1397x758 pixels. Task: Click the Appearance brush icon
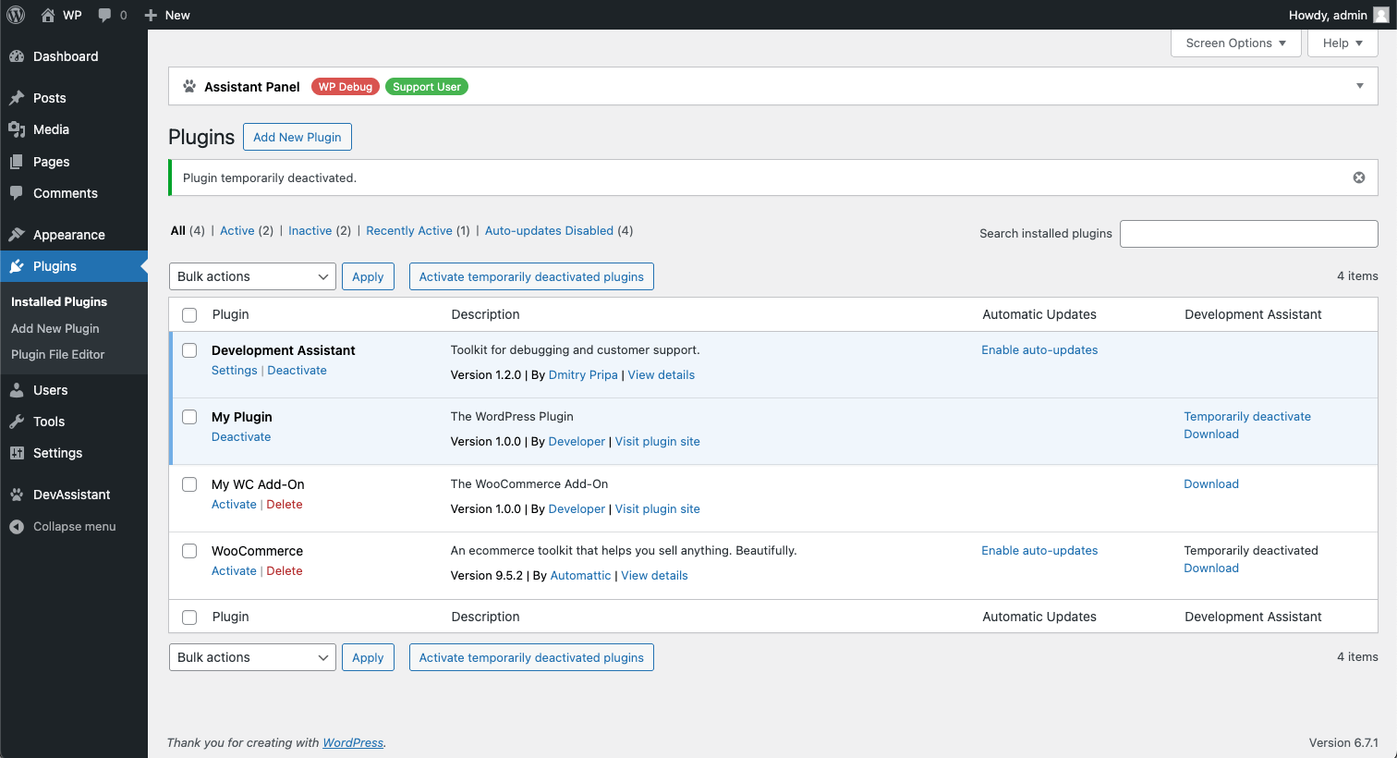(x=17, y=235)
